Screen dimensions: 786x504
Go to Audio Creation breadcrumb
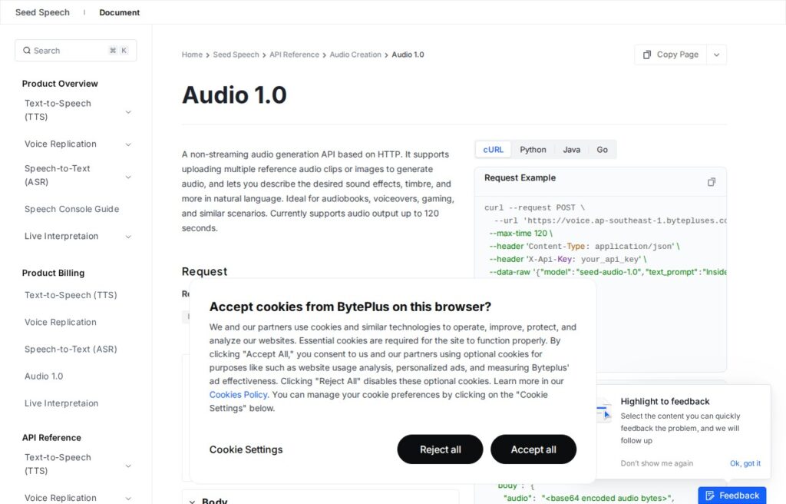click(x=355, y=55)
